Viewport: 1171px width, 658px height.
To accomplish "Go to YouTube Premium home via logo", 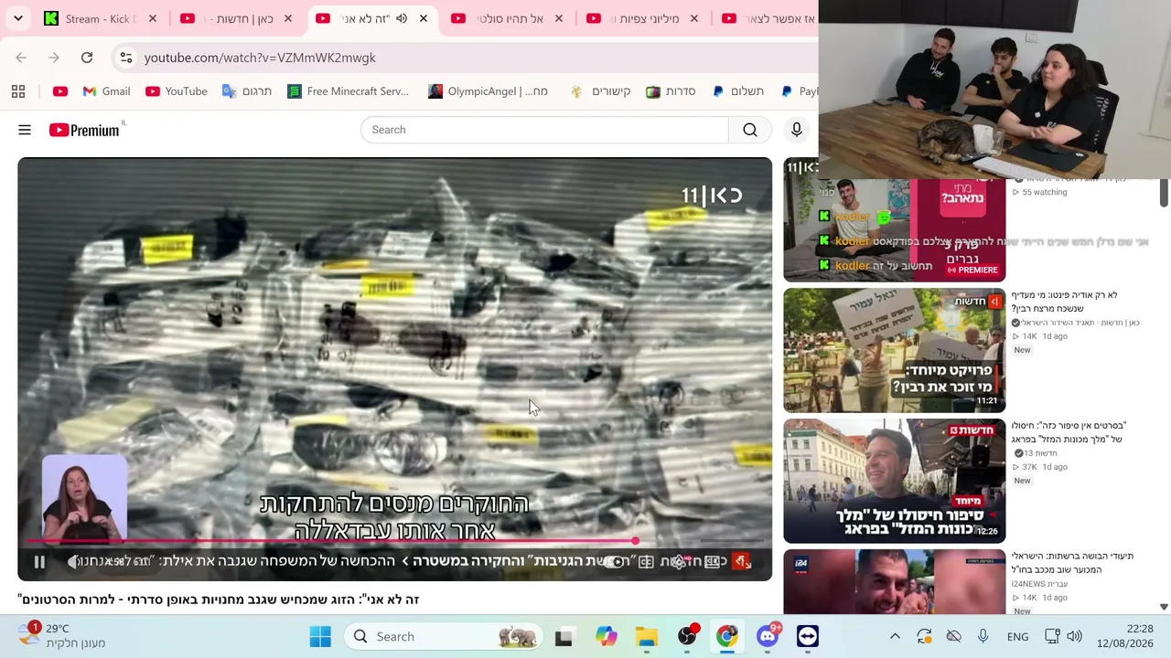I will 84,130.
